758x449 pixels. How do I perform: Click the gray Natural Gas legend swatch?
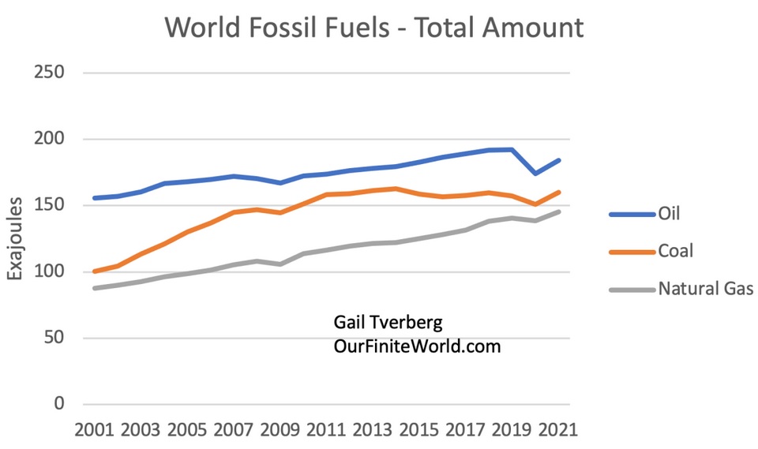point(632,289)
